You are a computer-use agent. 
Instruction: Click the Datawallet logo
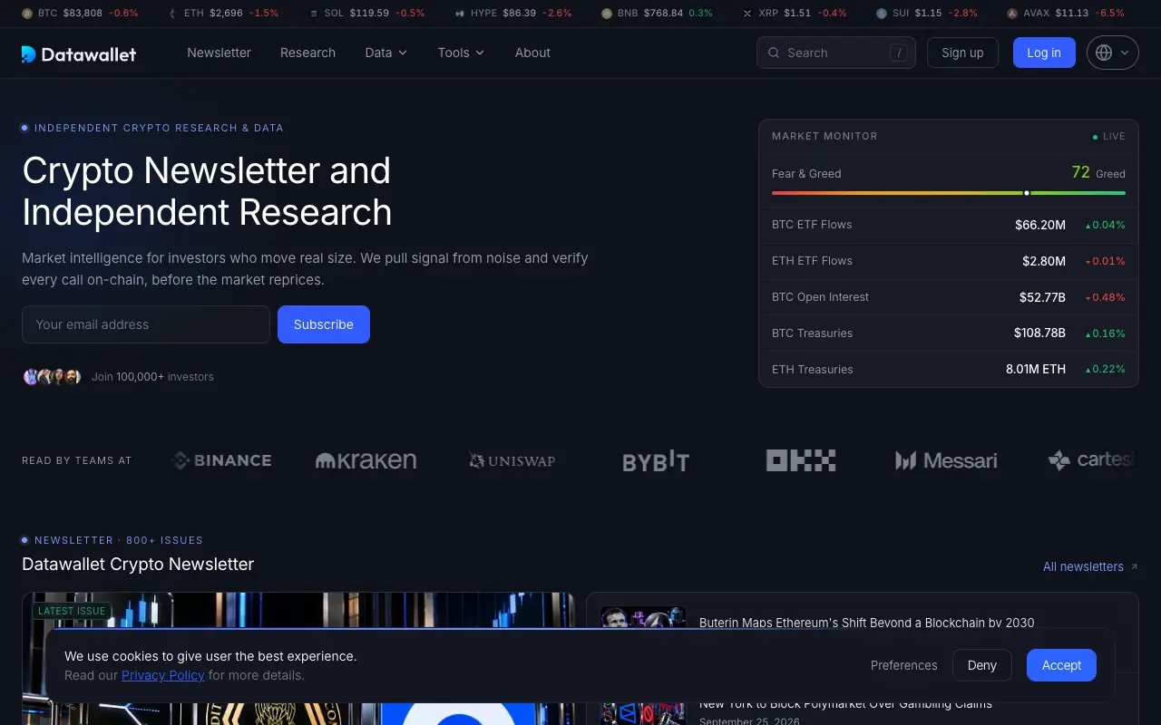click(79, 53)
